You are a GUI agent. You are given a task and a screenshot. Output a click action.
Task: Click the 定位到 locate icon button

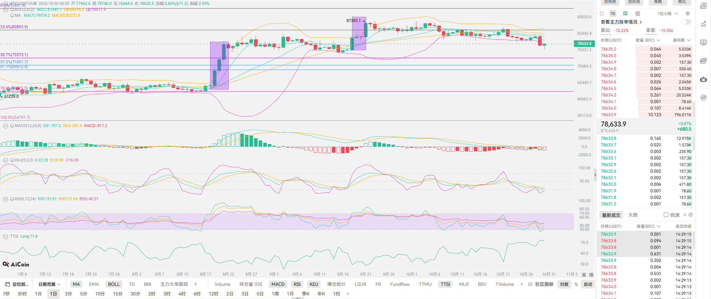pyautogui.click(x=16, y=284)
